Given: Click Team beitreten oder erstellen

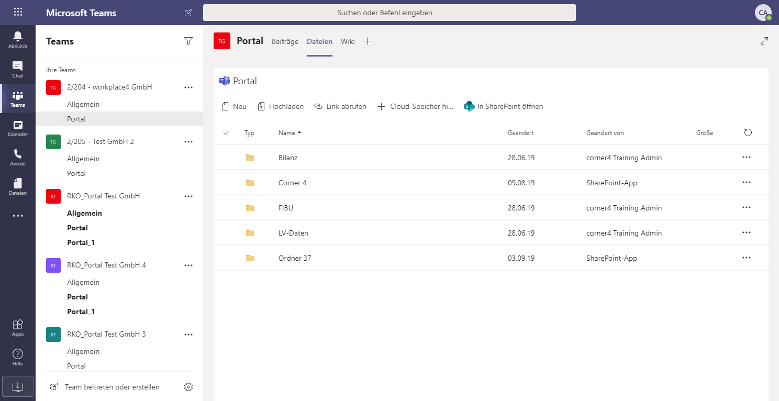Looking at the screenshot, I should (x=105, y=387).
